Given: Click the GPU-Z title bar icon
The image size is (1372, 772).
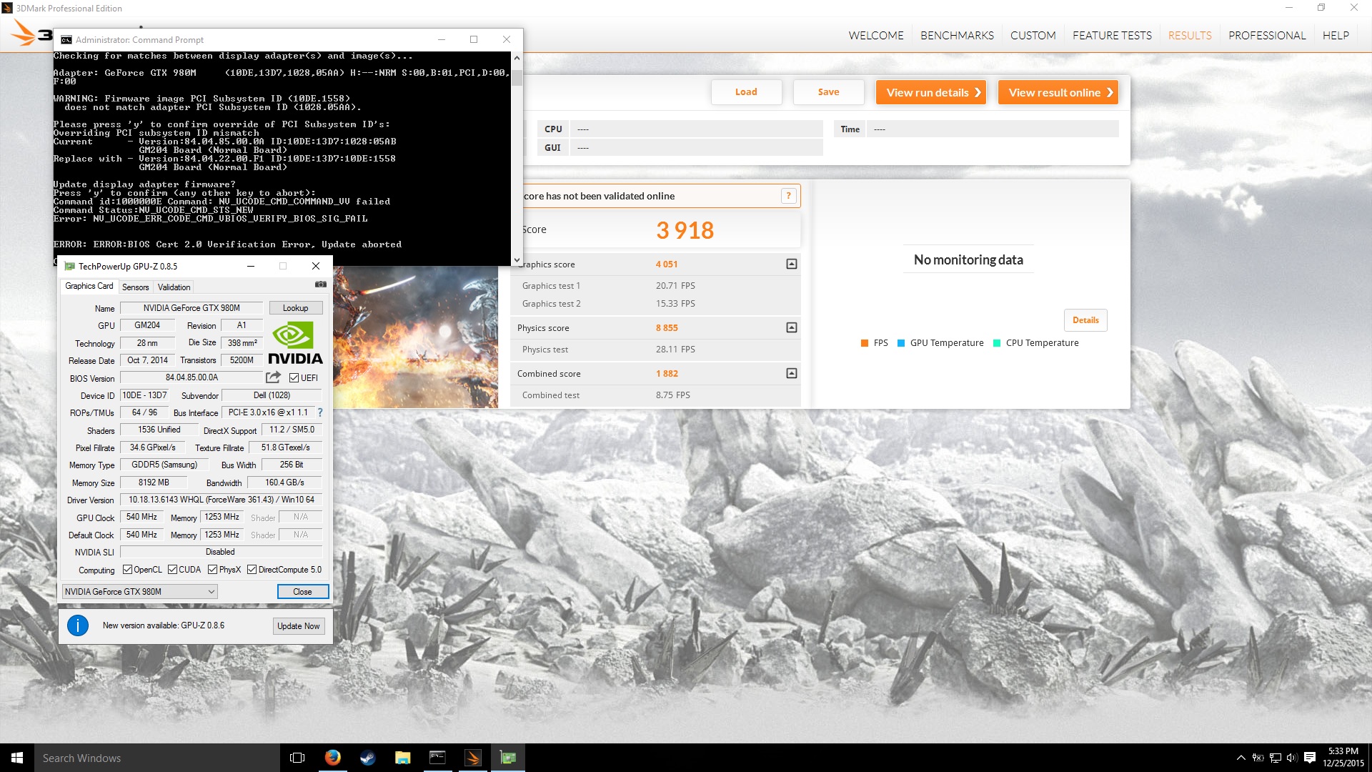Looking at the screenshot, I should (70, 266).
